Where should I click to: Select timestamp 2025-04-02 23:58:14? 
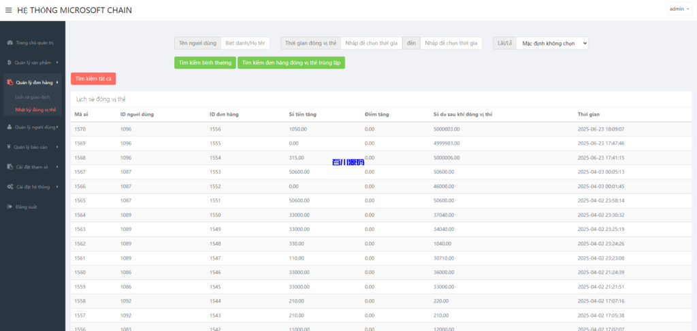[x=601, y=201]
